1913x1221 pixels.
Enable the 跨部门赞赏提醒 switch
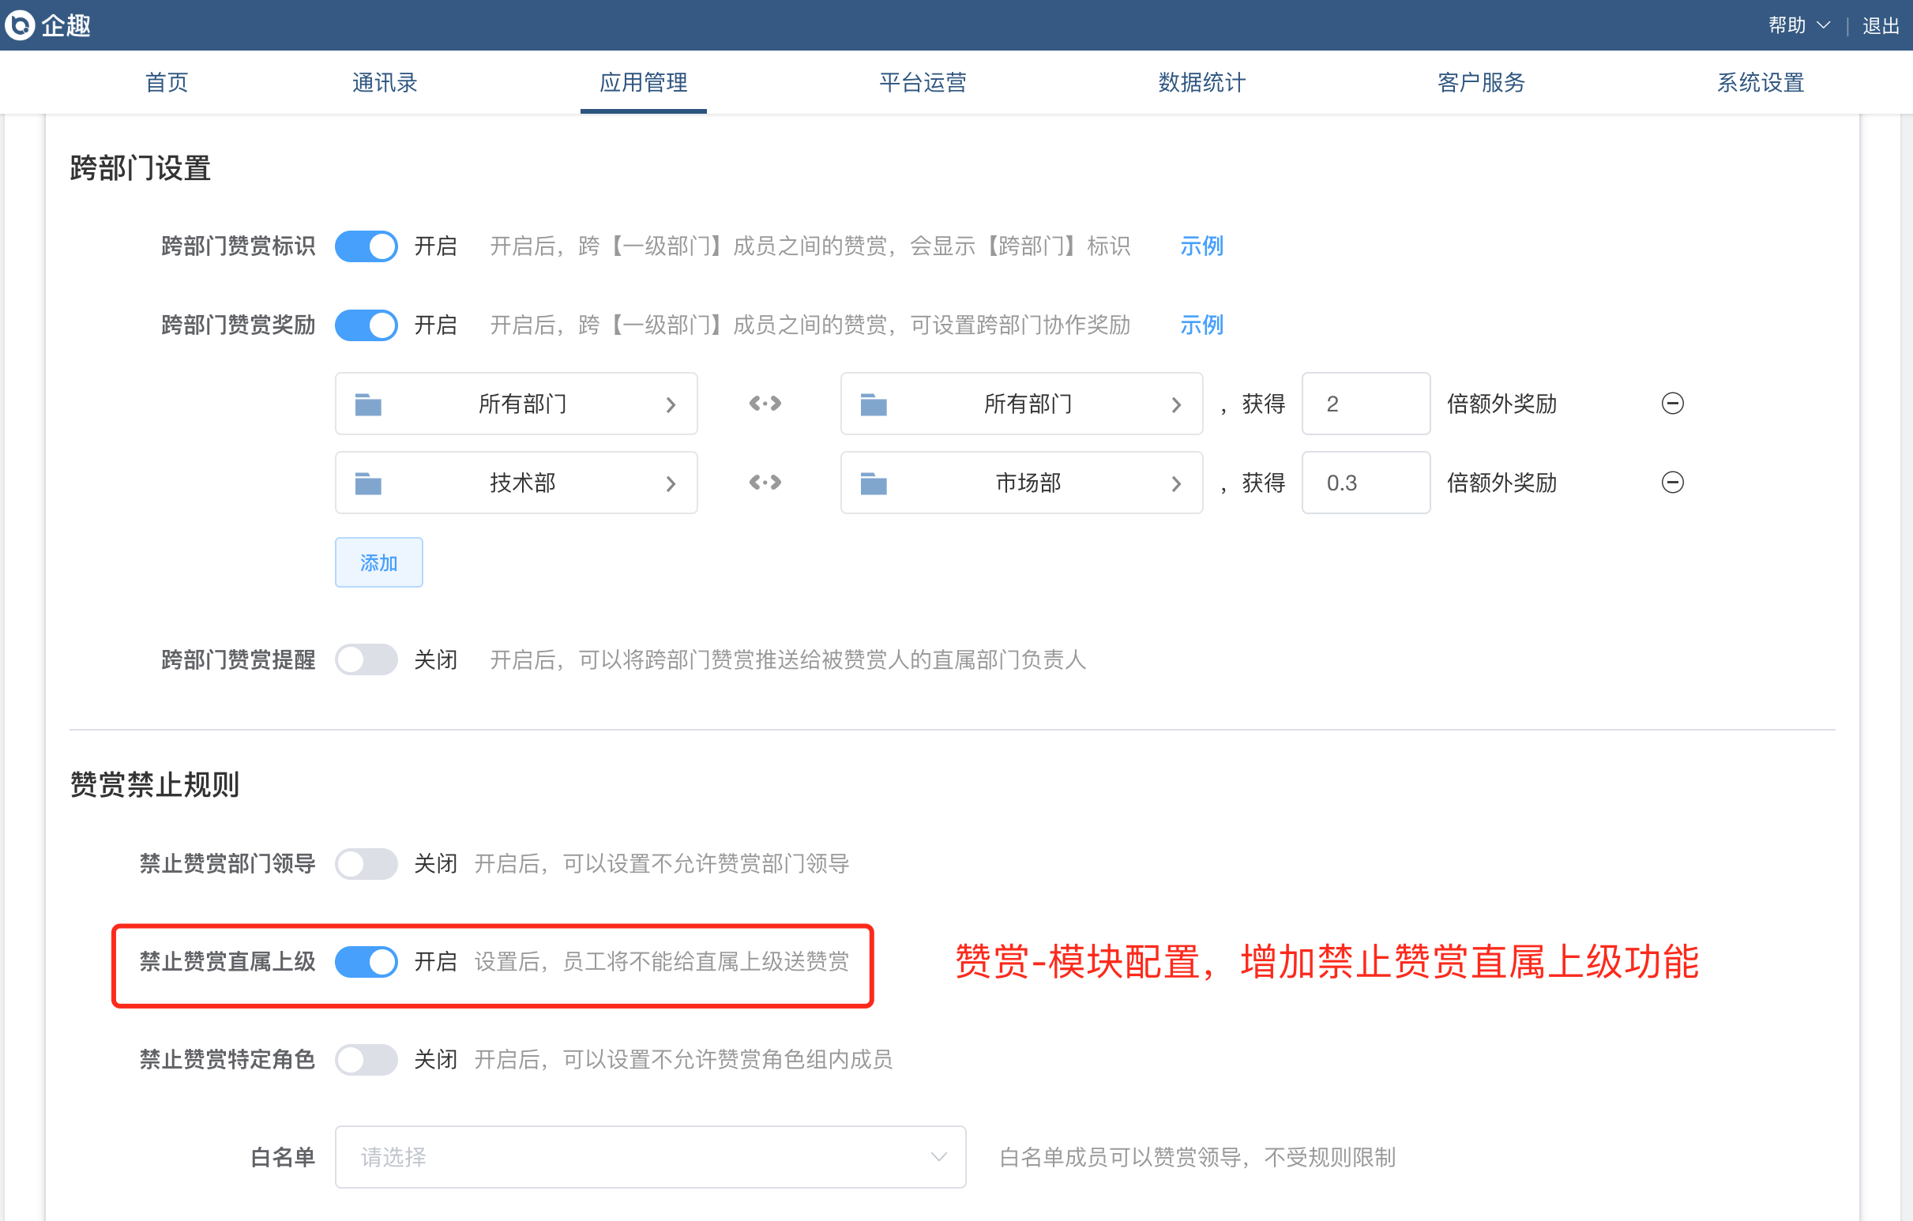click(366, 659)
